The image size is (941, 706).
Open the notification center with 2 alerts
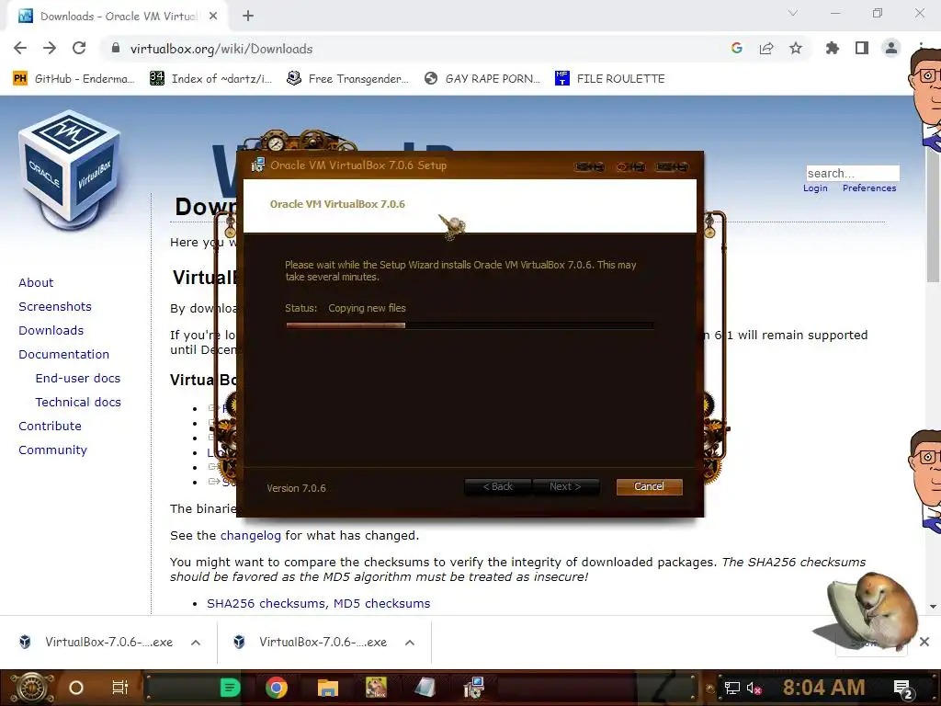tap(902, 689)
